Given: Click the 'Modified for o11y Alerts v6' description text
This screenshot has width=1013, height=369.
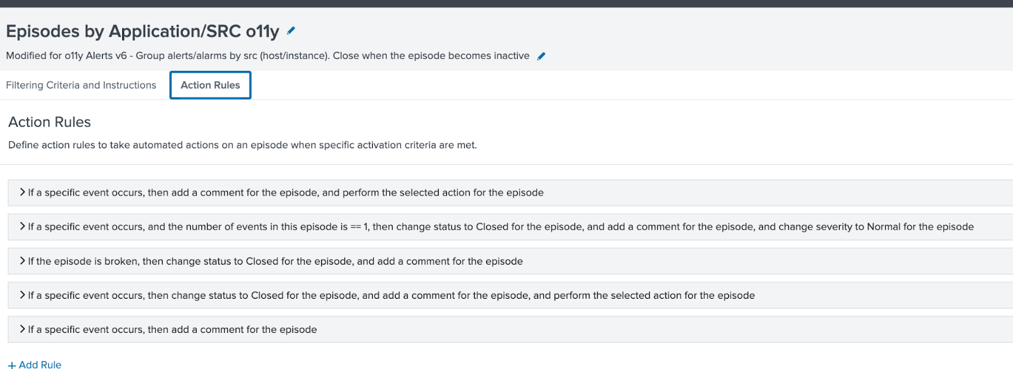Looking at the screenshot, I should (x=268, y=56).
